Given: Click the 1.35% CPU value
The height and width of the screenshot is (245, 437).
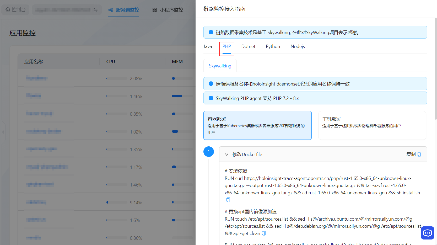Looking at the screenshot, I should (x=136, y=149).
